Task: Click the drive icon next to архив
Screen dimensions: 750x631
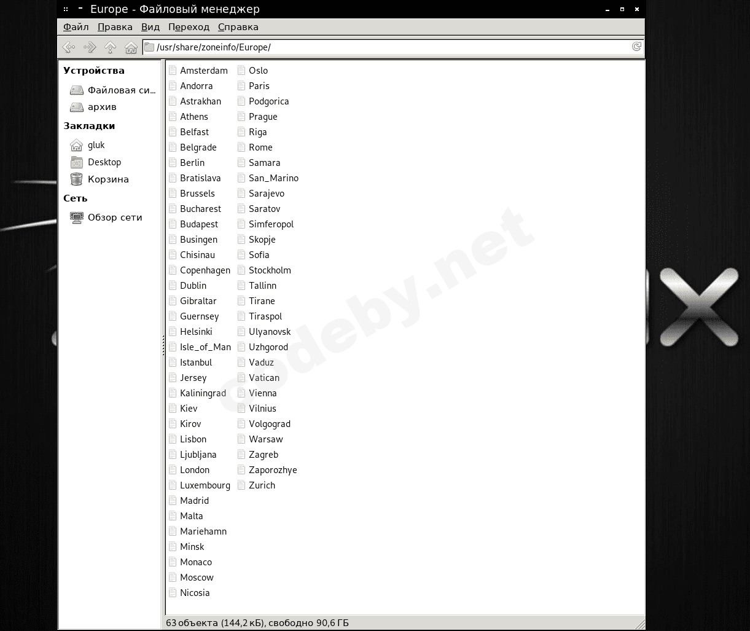Action: (x=76, y=108)
